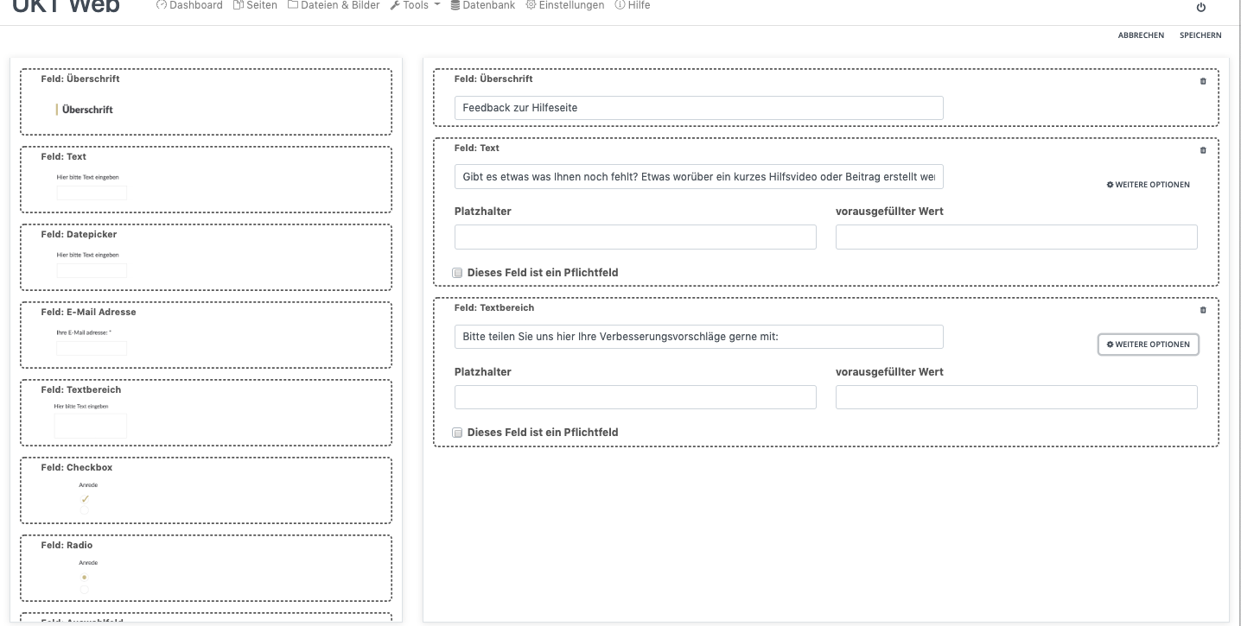Enable Pflichtfeld checkbox in the Text field

458,273
